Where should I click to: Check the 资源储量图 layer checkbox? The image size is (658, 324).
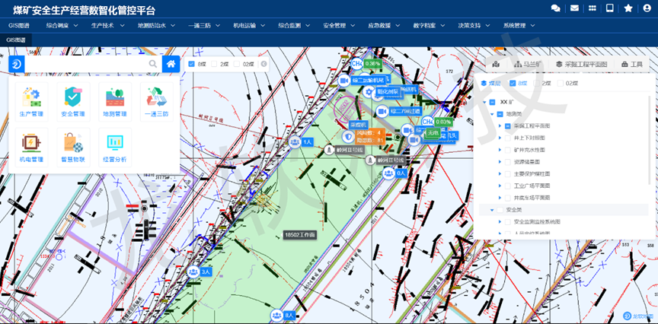tap(508, 161)
